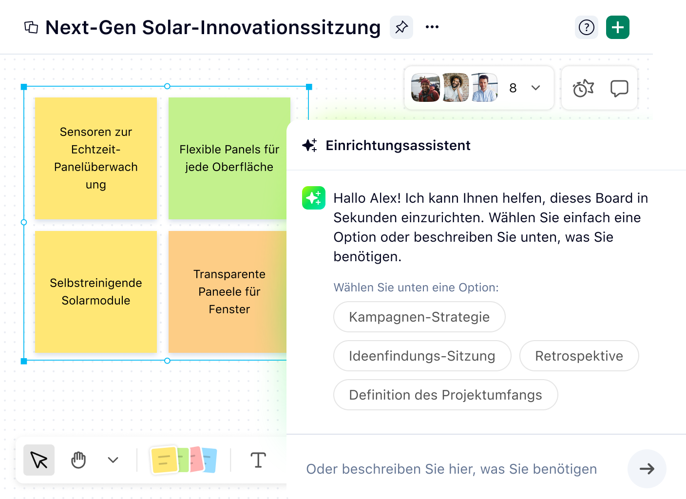
Task: Click the Einrichtungsassistent sparkle icon
Action: tap(310, 145)
